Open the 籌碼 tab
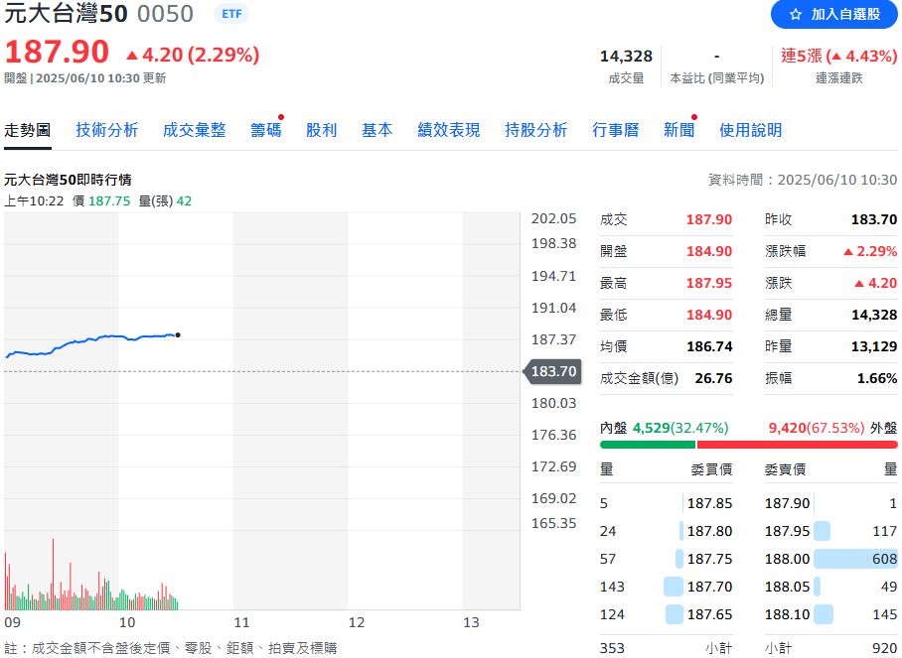902x658 pixels. [266, 130]
